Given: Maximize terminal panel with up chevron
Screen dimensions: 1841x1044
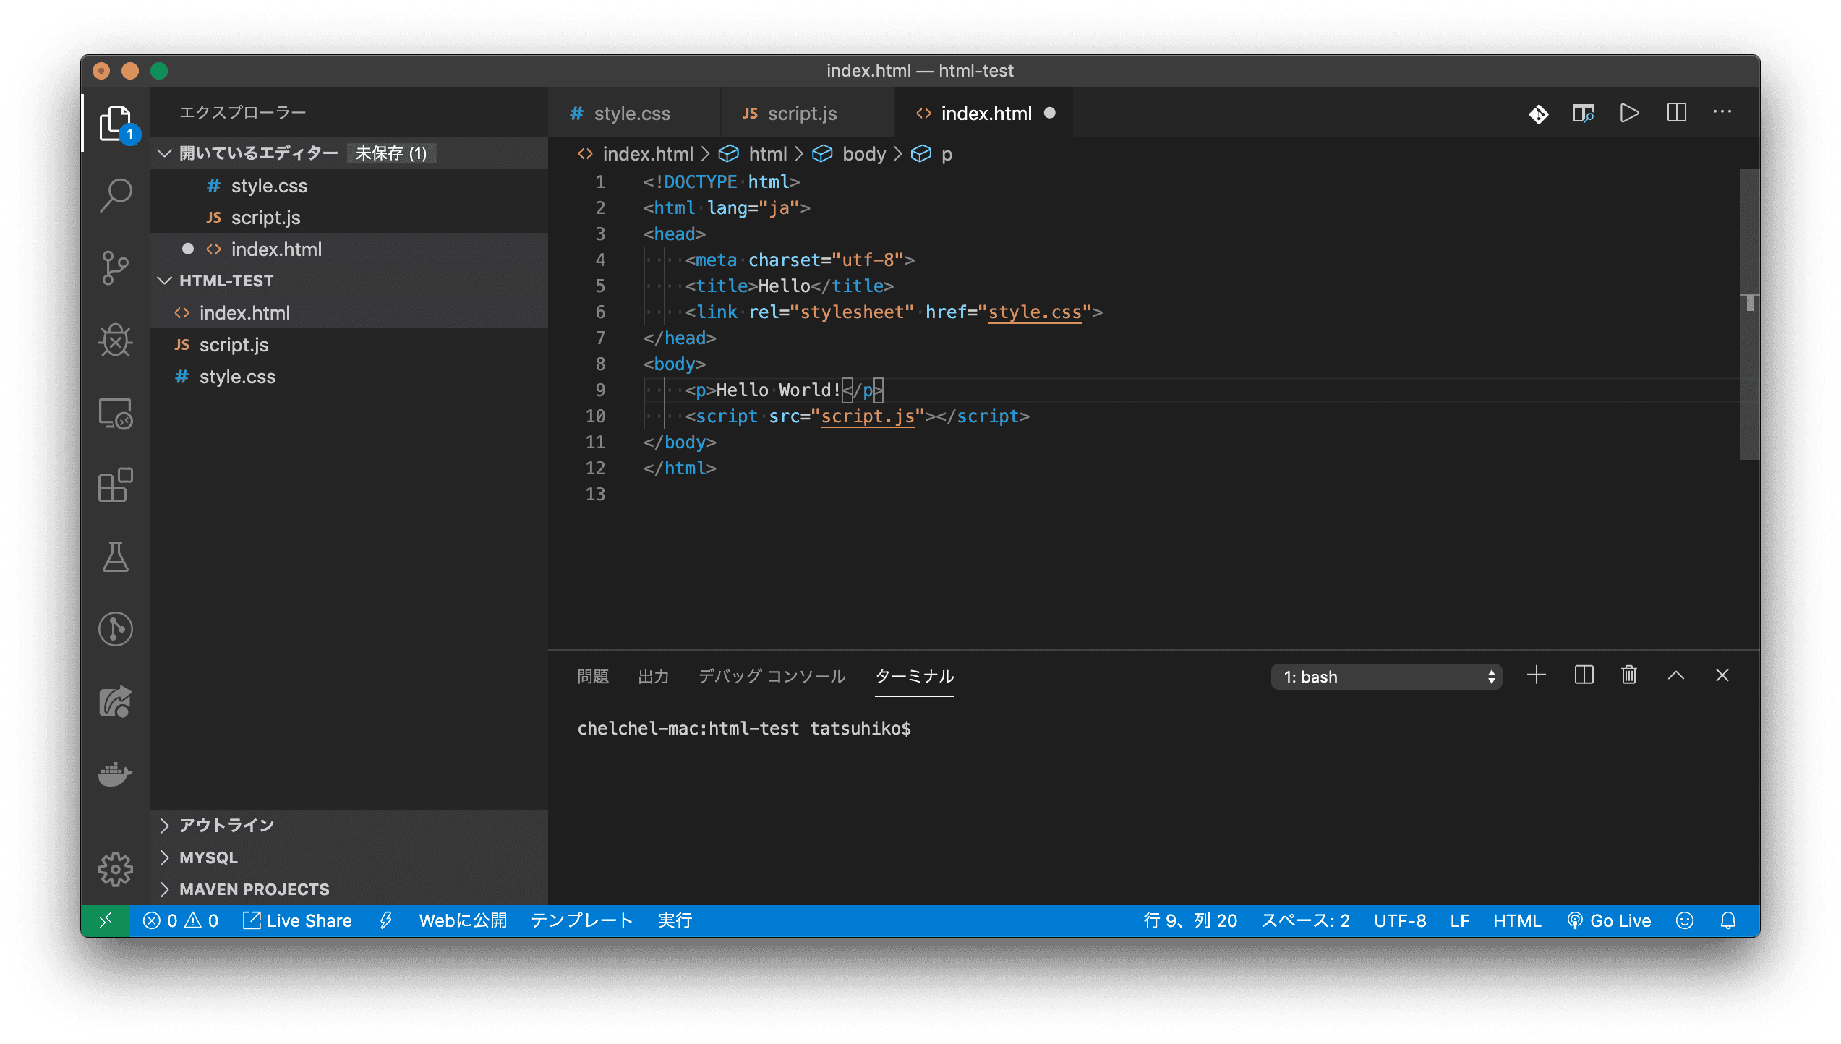Looking at the screenshot, I should (x=1676, y=675).
